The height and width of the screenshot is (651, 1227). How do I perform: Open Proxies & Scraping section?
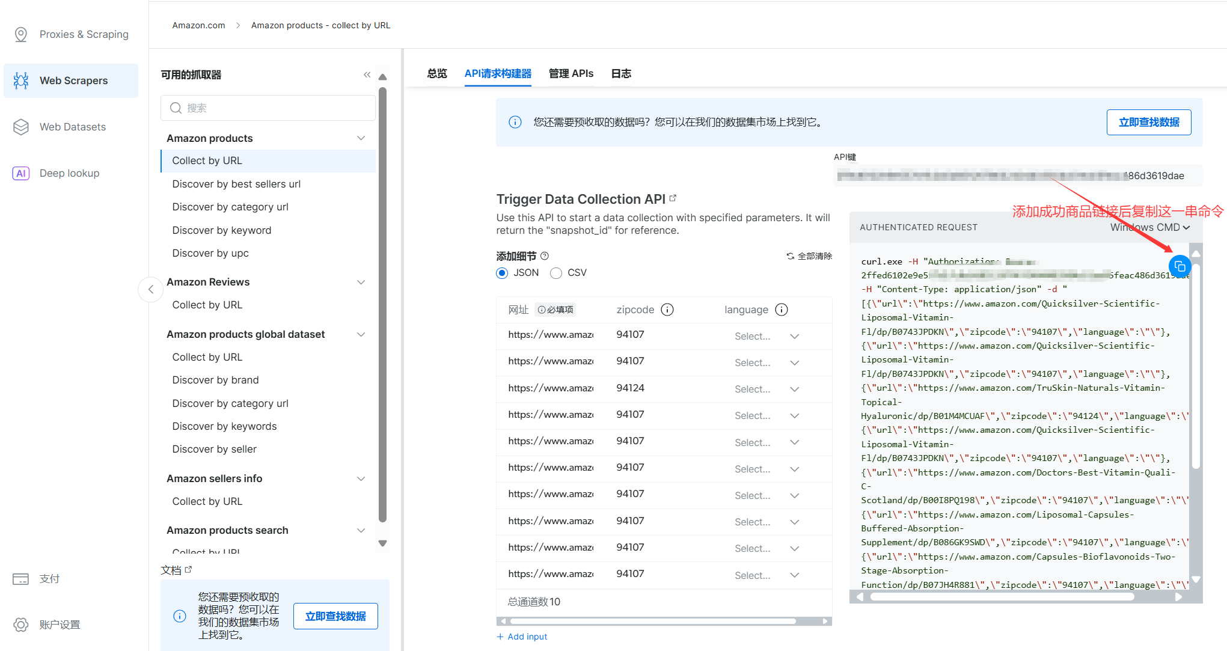point(72,34)
